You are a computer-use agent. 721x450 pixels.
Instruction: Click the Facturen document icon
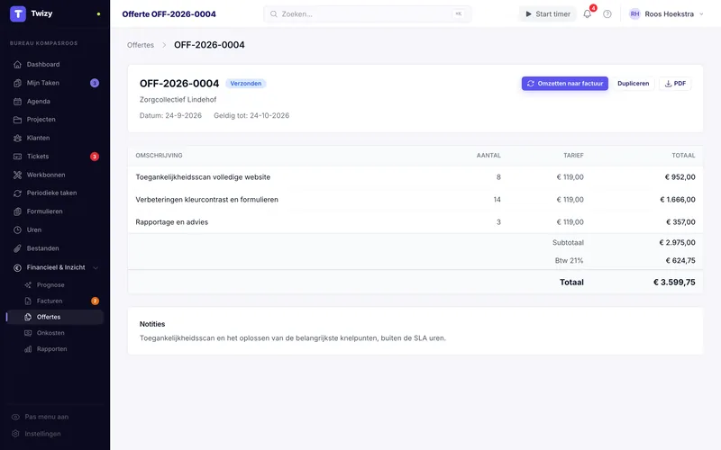pyautogui.click(x=28, y=301)
